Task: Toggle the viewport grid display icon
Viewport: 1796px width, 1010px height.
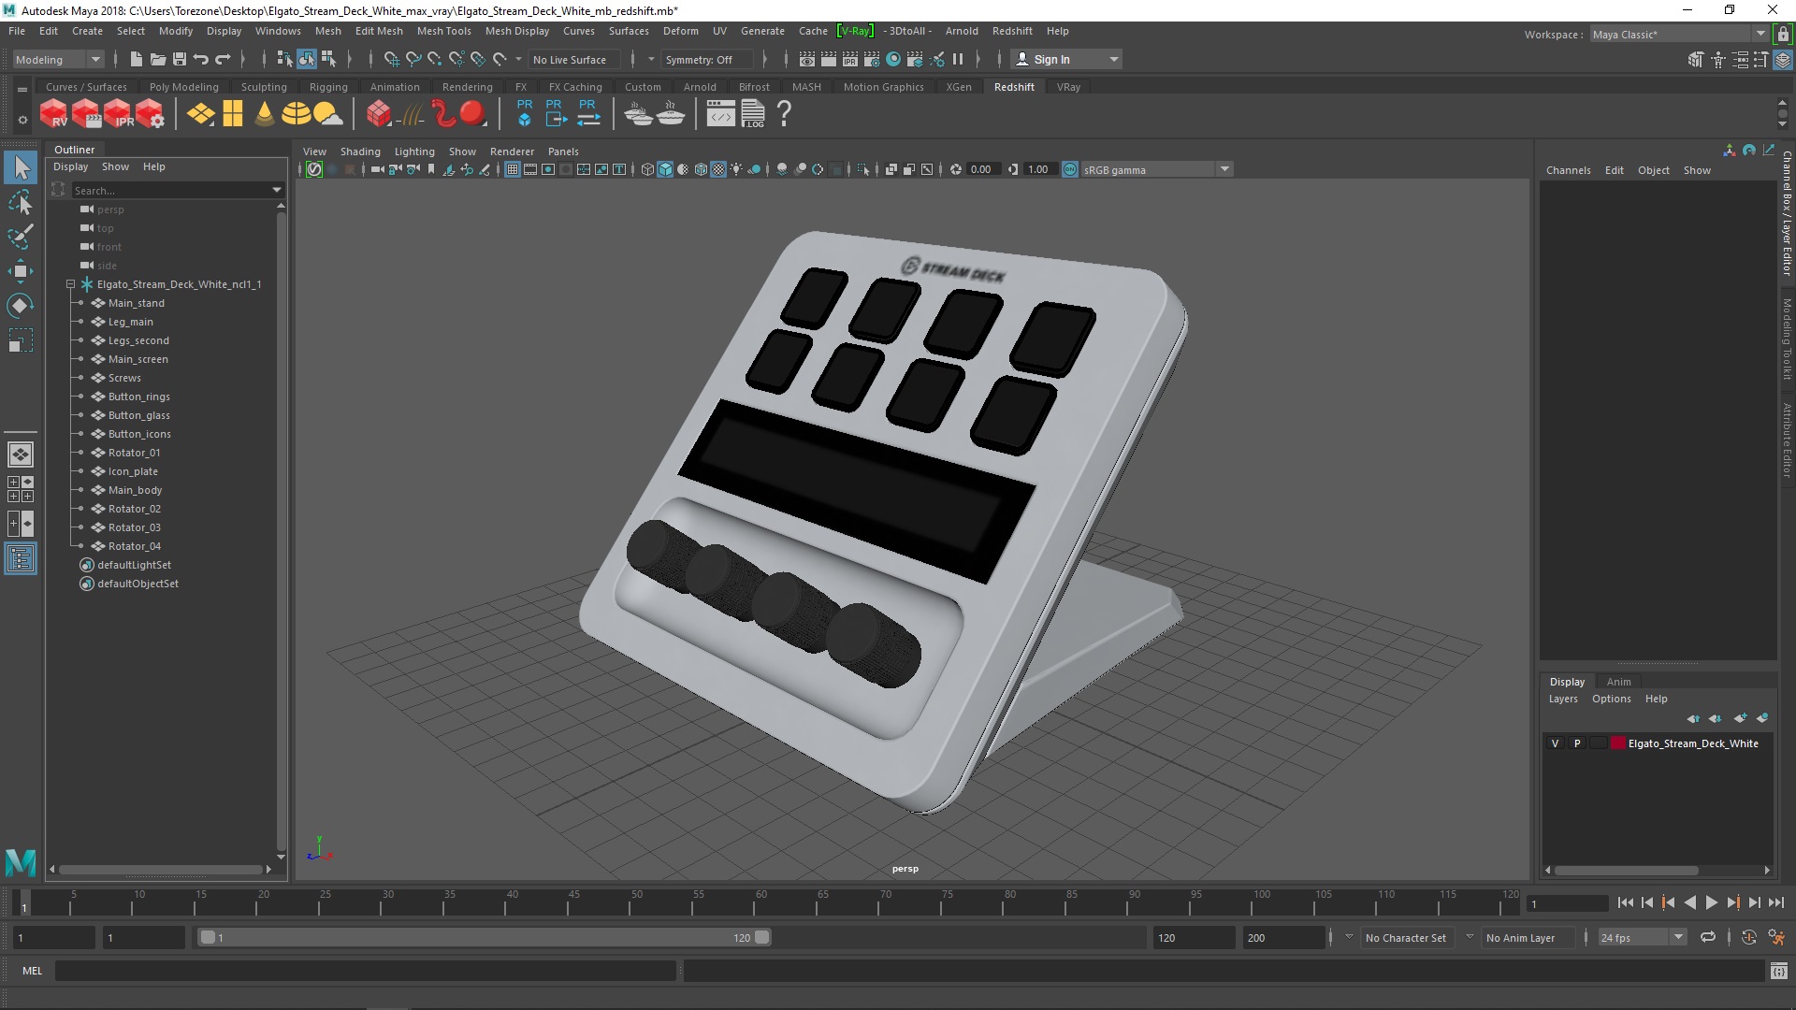Action: pyautogui.click(x=513, y=170)
